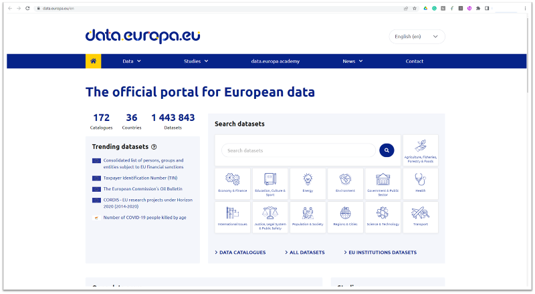Open the Health category stethoscope tile

(421, 184)
